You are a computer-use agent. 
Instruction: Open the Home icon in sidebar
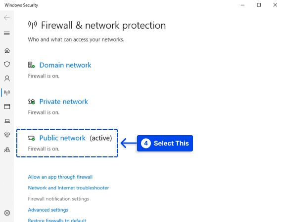coord(7,50)
